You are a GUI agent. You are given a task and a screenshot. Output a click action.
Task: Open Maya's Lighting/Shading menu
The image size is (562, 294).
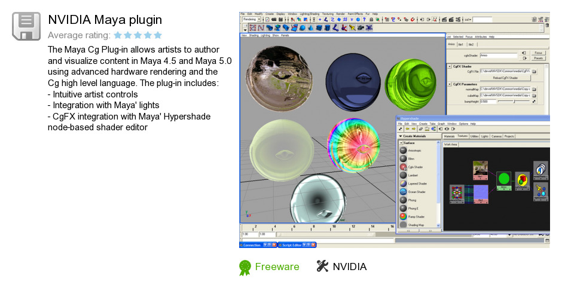click(x=309, y=14)
